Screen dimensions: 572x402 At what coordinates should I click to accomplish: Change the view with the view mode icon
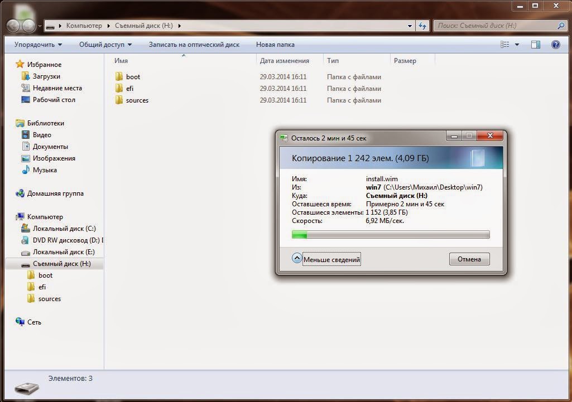(x=505, y=45)
